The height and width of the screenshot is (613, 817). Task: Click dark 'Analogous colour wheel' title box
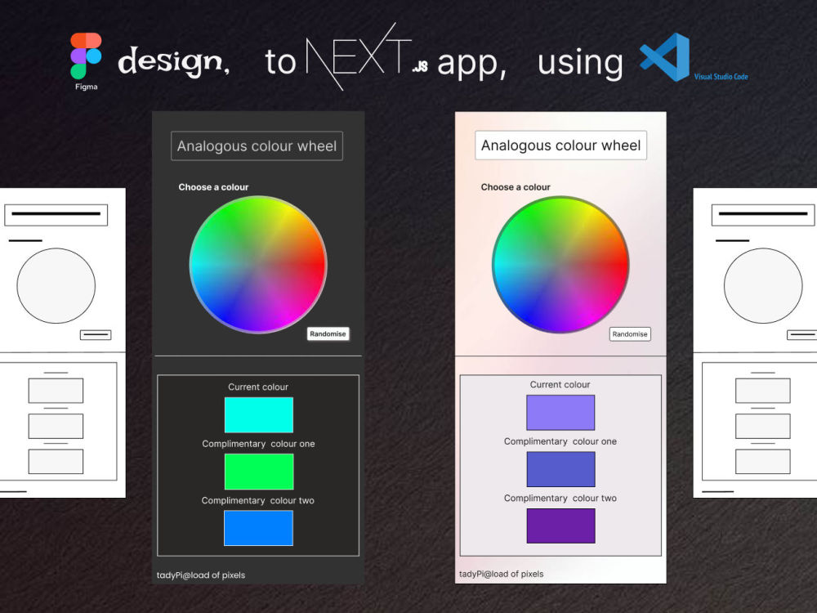pos(257,146)
